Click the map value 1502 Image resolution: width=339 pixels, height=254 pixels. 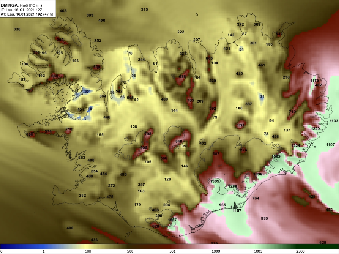click(276, 156)
